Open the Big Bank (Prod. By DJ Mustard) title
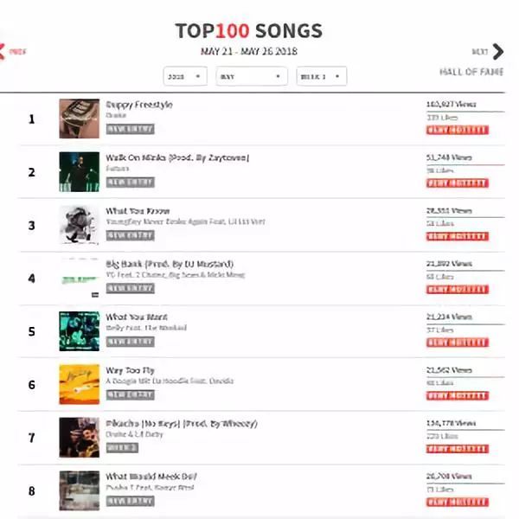 [170, 264]
